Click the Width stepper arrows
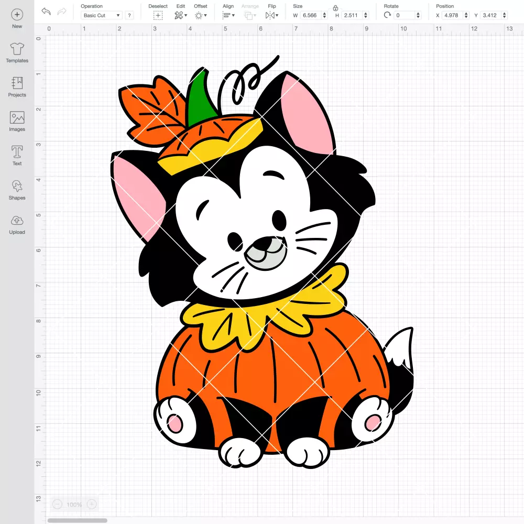 [324, 15]
